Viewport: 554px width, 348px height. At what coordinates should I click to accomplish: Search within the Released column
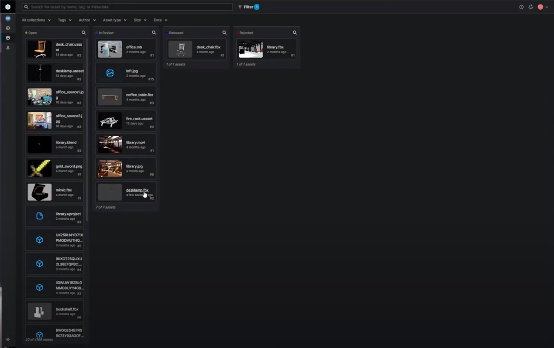pos(224,33)
